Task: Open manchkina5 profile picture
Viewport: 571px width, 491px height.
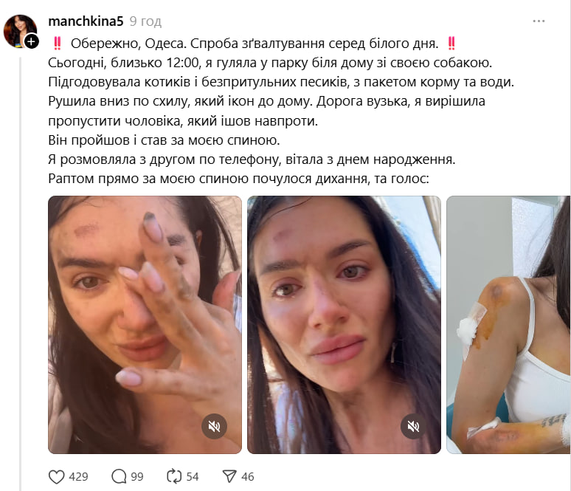Action: pos(20,31)
